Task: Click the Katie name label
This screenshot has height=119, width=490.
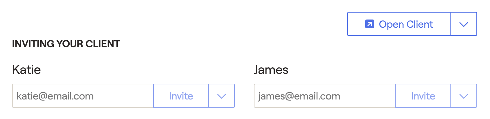Action: pos(27,70)
